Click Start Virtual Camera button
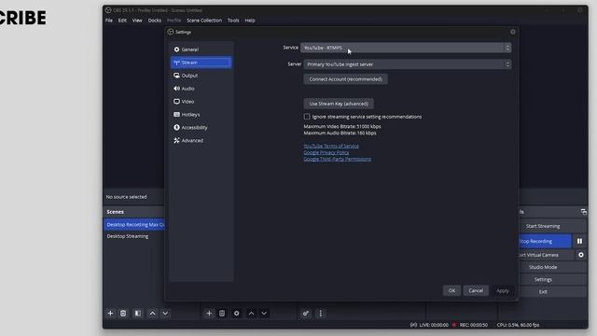This screenshot has height=336, width=597. point(547,255)
